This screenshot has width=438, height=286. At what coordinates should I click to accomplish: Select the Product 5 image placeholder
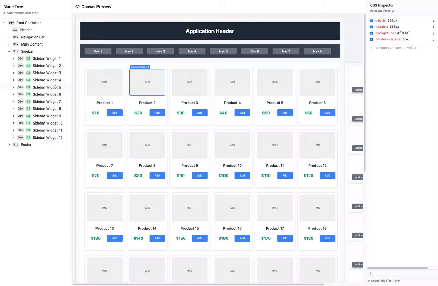(275, 82)
